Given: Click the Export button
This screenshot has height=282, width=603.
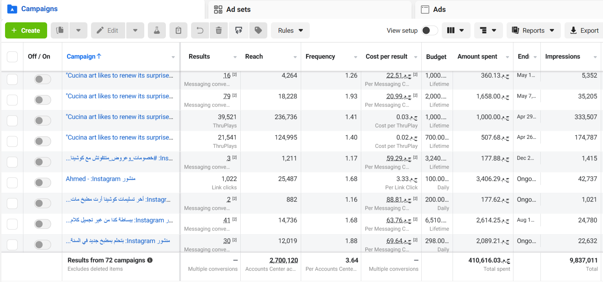Looking at the screenshot, I should tap(584, 31).
